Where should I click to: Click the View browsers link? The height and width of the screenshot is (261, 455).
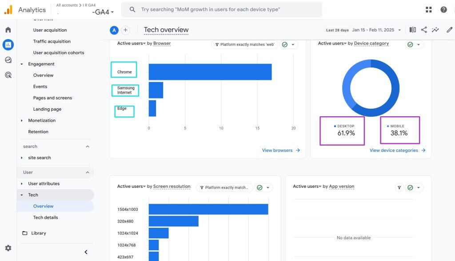281,150
